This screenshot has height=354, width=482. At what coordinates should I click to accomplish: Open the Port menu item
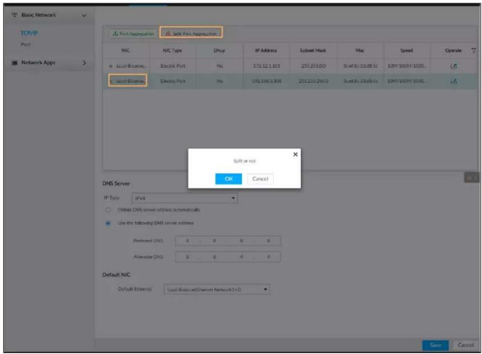(26, 44)
